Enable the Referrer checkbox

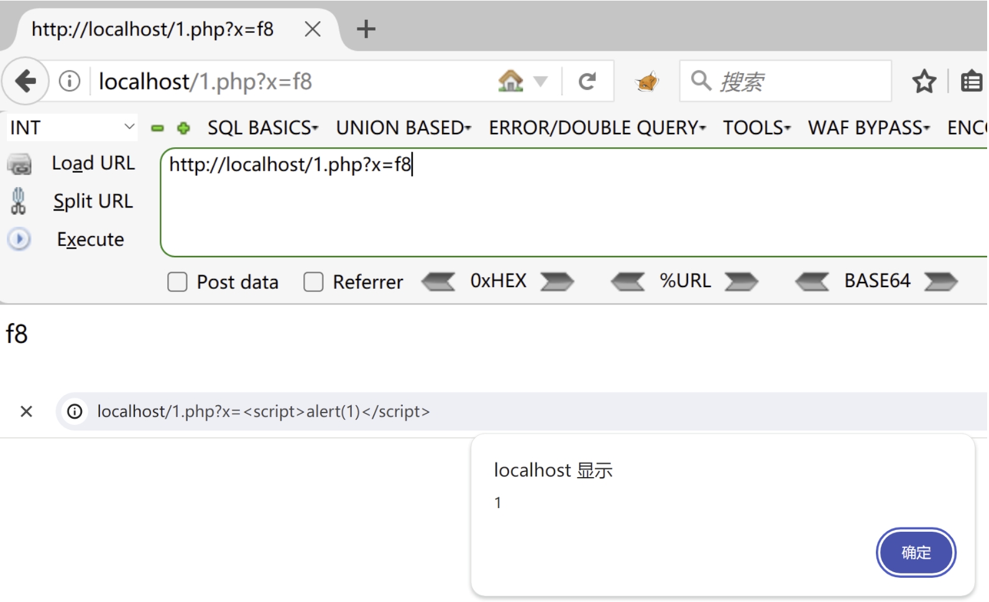point(313,282)
